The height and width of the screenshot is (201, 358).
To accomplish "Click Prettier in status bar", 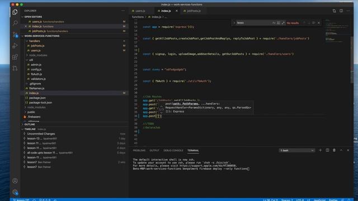I will (333, 200).
